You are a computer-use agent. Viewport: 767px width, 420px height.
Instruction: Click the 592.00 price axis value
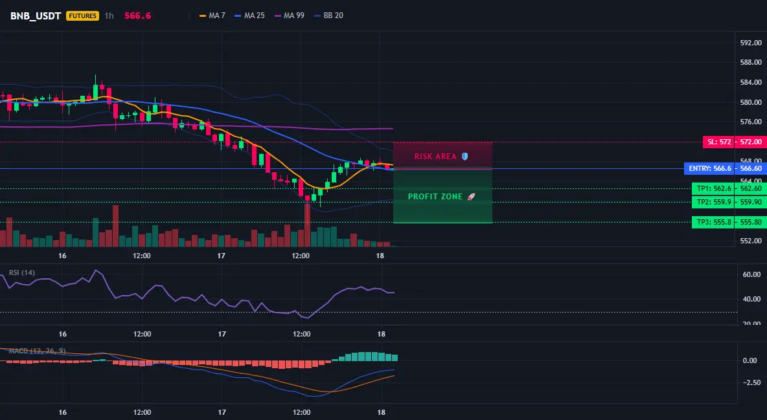751,43
